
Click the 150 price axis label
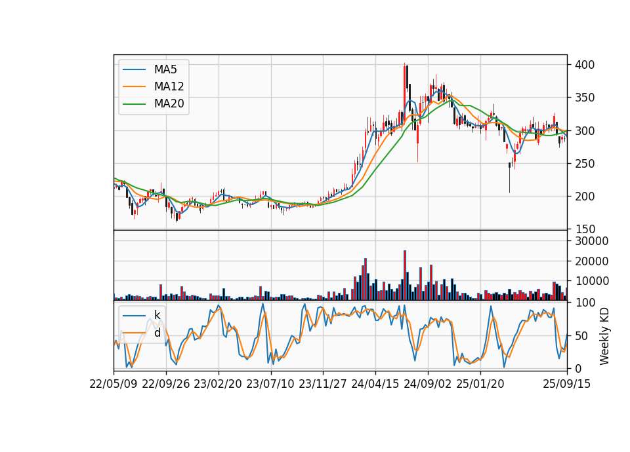(585, 229)
